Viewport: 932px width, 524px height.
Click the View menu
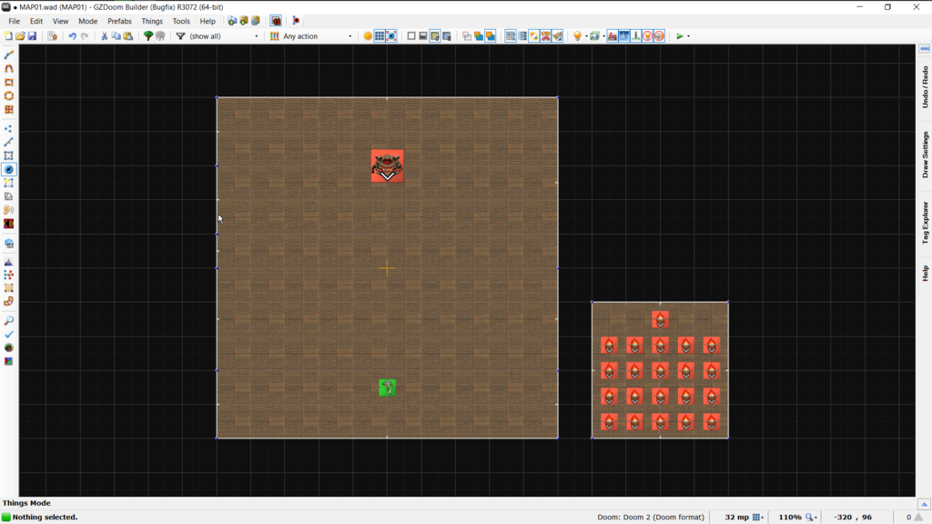pos(60,21)
